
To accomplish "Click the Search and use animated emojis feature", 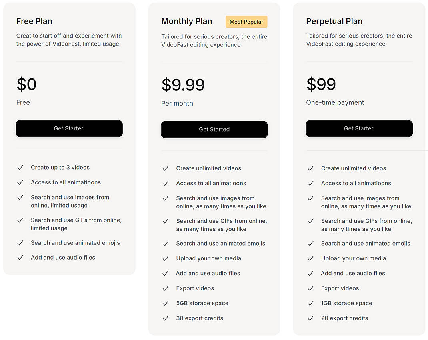I will click(x=75, y=243).
